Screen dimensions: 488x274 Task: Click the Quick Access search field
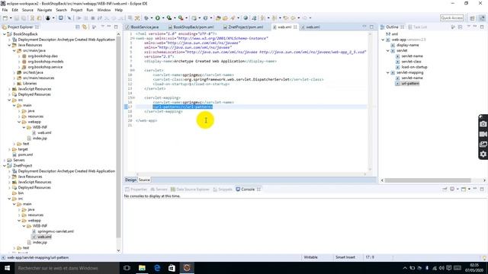pos(452,18)
